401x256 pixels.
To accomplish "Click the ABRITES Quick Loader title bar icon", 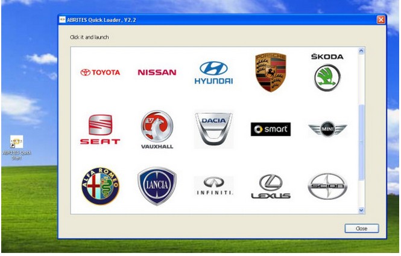I will pos(62,20).
